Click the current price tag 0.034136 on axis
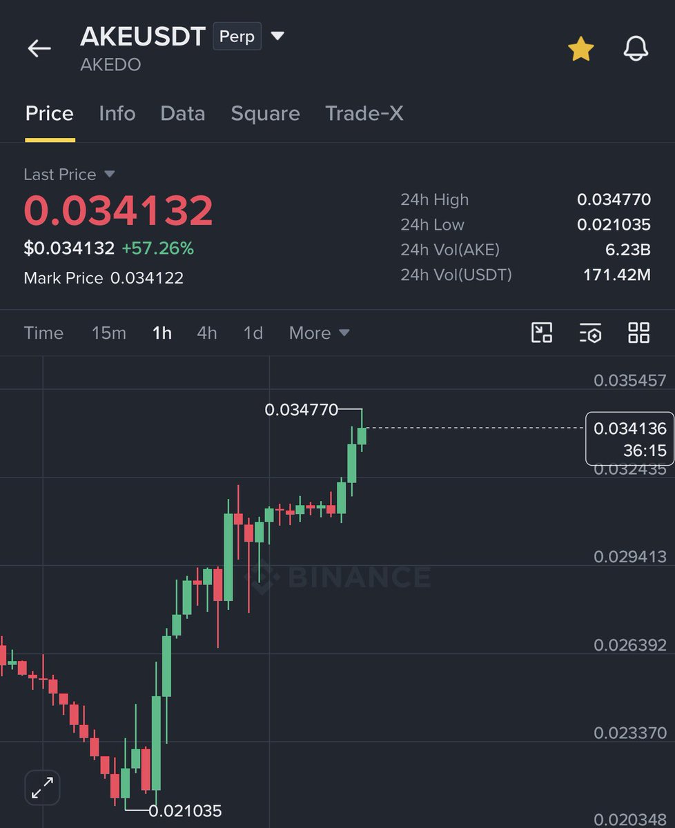The image size is (675, 828). (x=629, y=439)
